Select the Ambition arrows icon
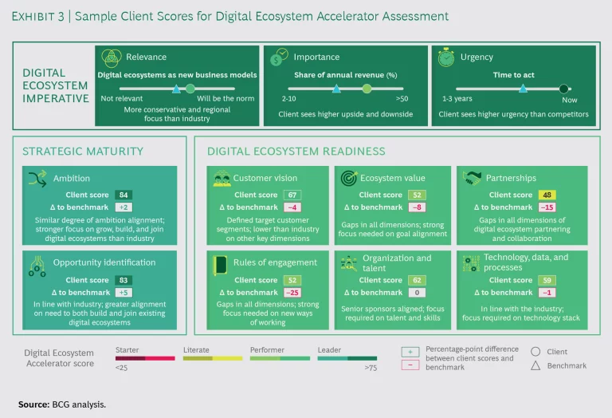The width and height of the screenshot is (612, 418). (x=37, y=178)
